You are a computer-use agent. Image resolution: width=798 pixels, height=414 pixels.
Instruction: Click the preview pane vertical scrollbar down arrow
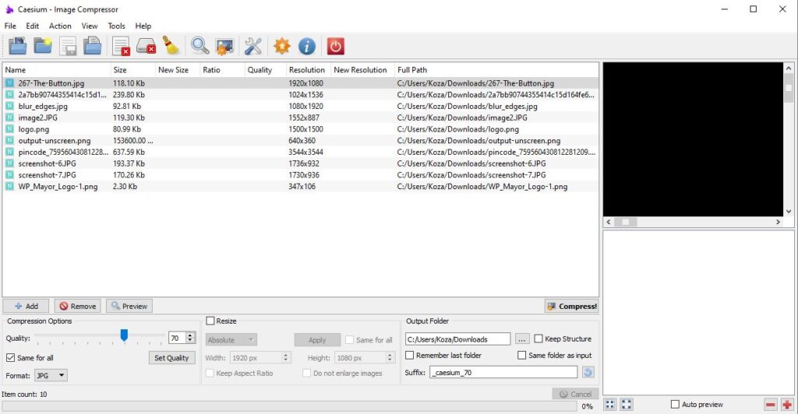(789, 212)
